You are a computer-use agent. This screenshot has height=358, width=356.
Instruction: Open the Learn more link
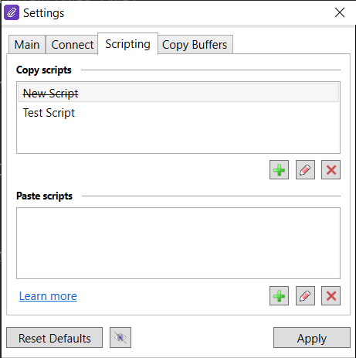[x=48, y=296]
